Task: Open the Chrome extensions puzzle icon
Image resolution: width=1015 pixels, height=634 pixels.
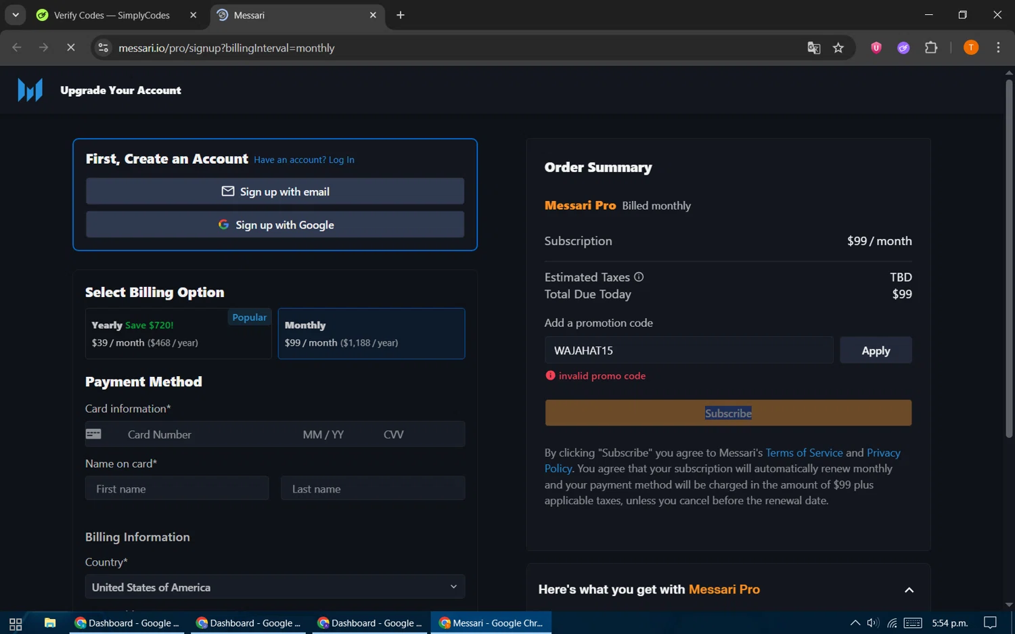Action: pos(931,47)
